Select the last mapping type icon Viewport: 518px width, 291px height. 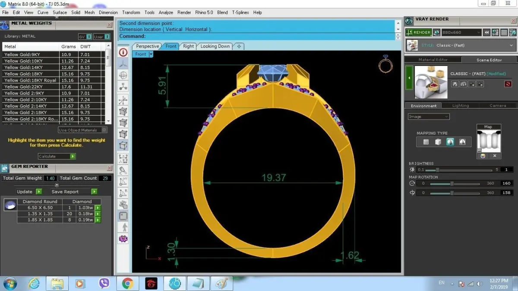[462, 142]
